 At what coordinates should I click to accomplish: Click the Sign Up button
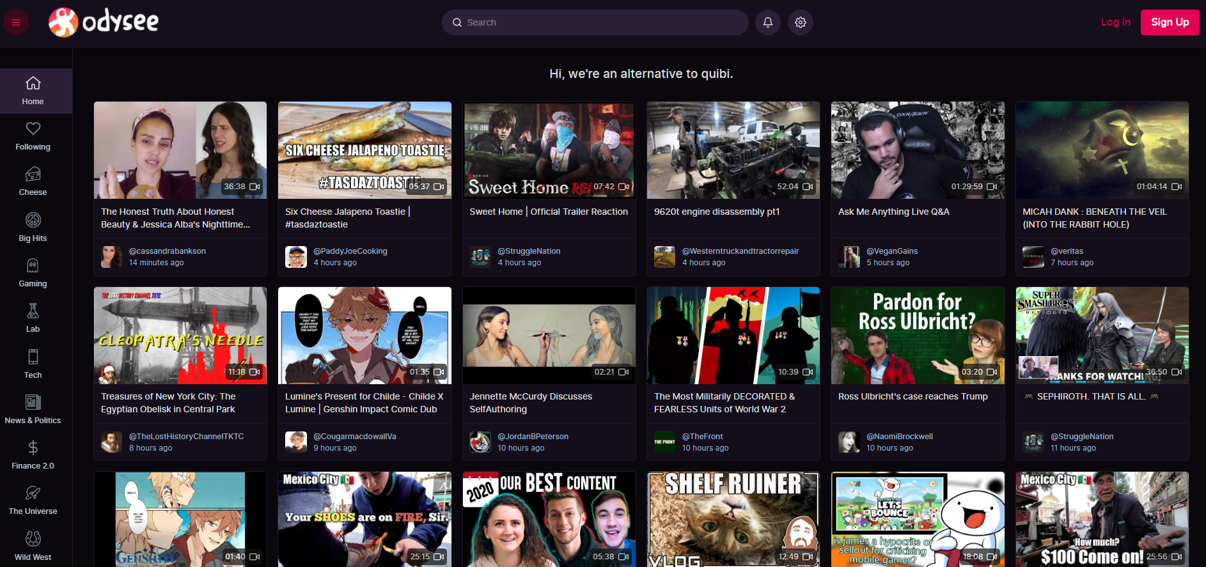1170,22
